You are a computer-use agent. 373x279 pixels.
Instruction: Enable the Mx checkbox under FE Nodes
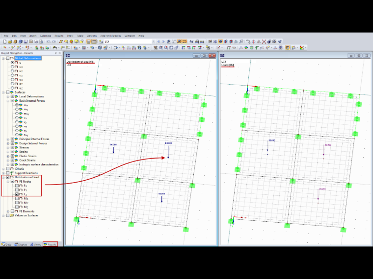tap(17, 199)
